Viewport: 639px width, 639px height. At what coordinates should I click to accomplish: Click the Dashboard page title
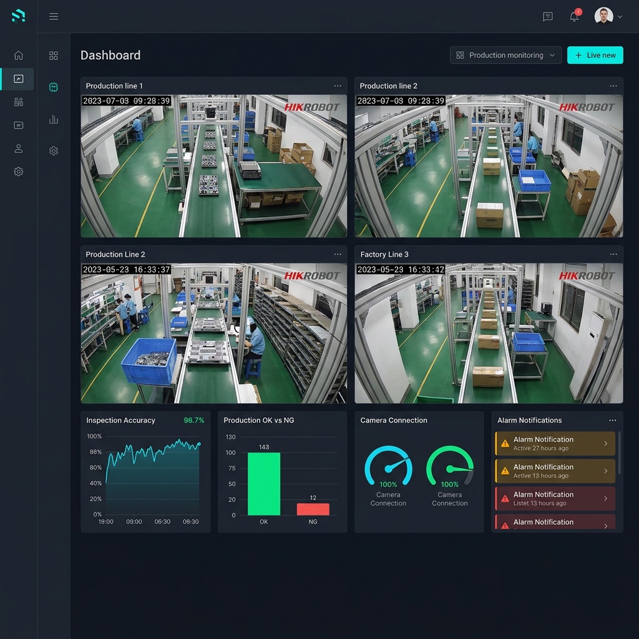coord(110,55)
